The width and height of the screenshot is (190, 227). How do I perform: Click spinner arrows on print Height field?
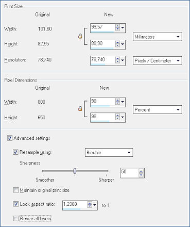coord(117,44)
